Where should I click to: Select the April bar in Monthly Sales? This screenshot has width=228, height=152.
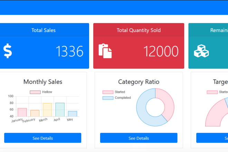coord(60,110)
